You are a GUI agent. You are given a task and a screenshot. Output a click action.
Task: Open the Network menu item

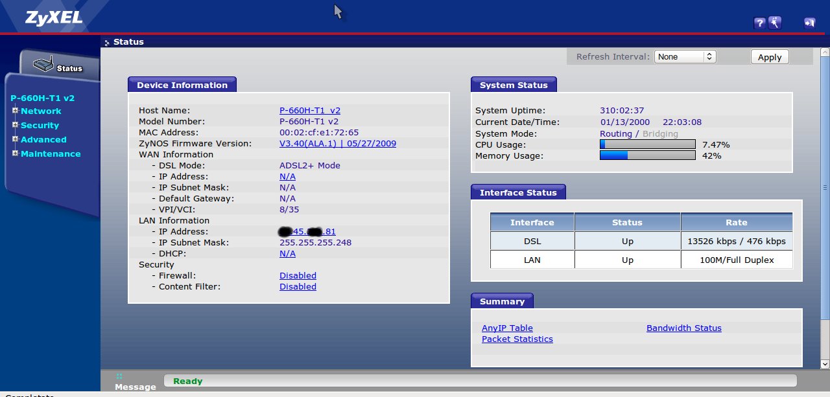click(x=41, y=111)
